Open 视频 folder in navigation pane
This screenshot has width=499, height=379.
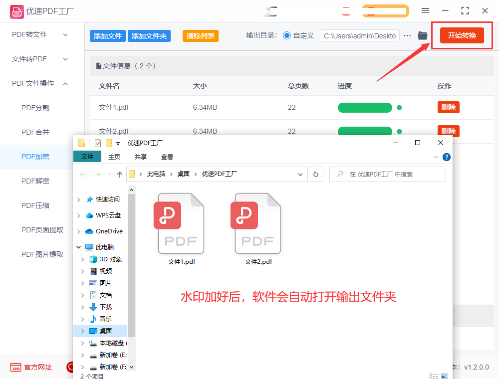[x=106, y=271]
